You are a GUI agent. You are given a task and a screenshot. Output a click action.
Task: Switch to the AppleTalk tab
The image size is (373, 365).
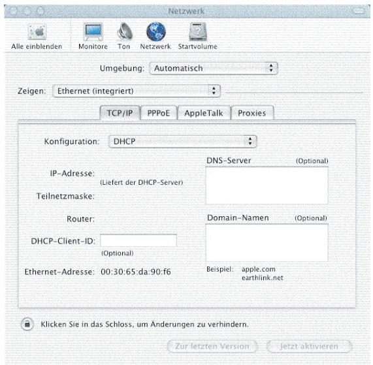[x=204, y=113]
